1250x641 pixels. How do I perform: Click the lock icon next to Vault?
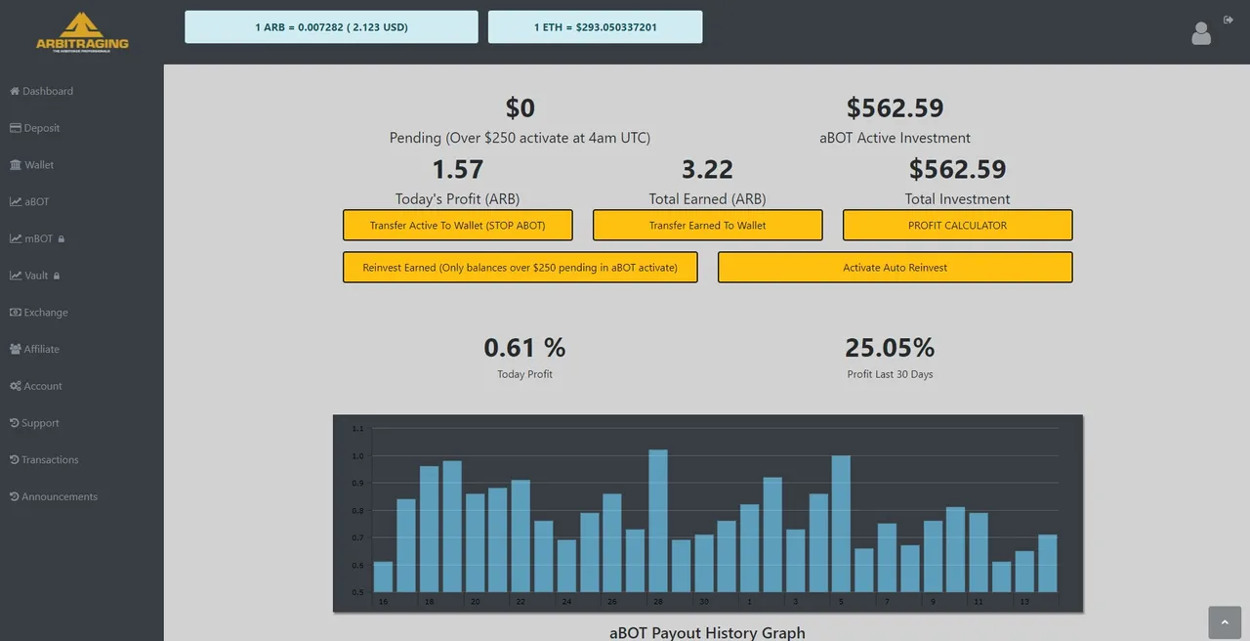pos(57,276)
